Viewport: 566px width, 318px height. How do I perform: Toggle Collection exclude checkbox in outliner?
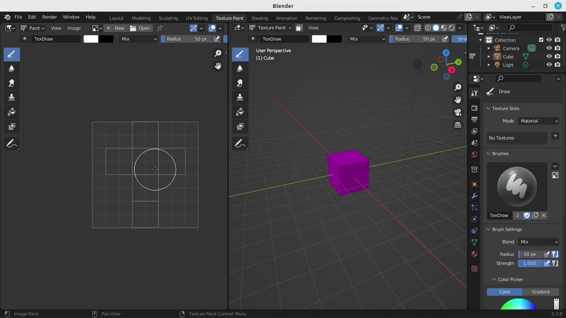[541, 40]
